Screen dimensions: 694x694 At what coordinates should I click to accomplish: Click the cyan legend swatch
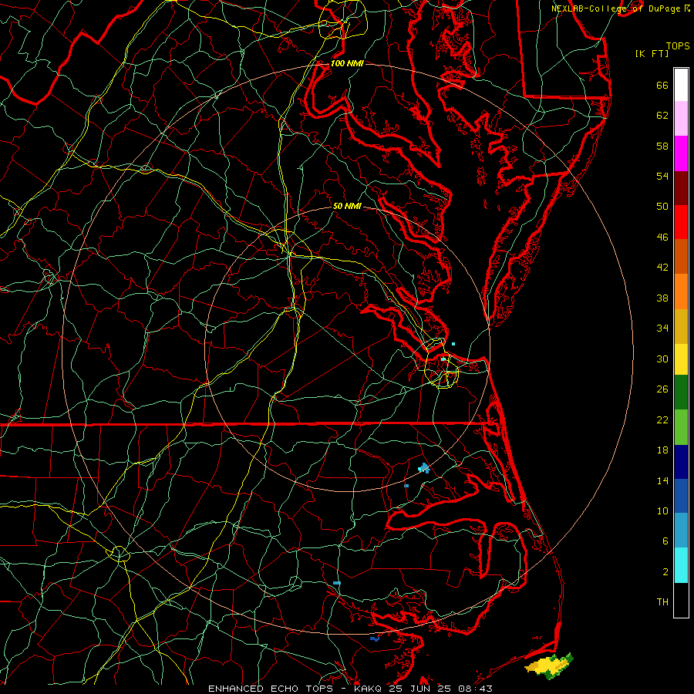681,565
